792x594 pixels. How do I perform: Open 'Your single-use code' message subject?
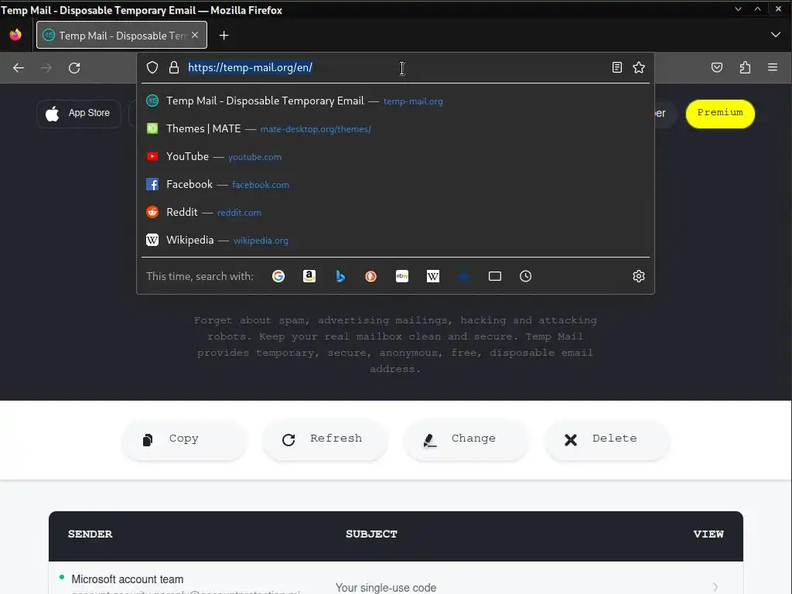tap(386, 588)
